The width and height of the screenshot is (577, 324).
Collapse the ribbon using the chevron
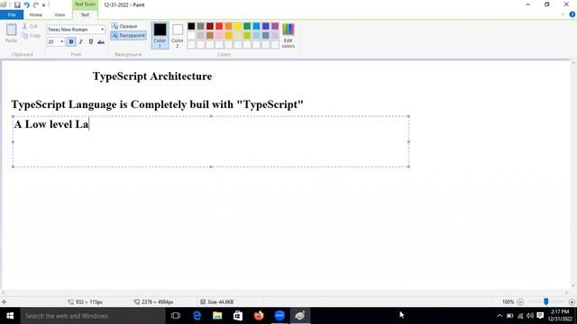tap(563, 14)
